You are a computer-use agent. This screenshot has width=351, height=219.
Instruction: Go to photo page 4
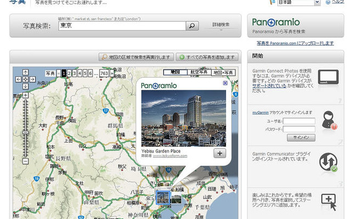tap(80, 73)
